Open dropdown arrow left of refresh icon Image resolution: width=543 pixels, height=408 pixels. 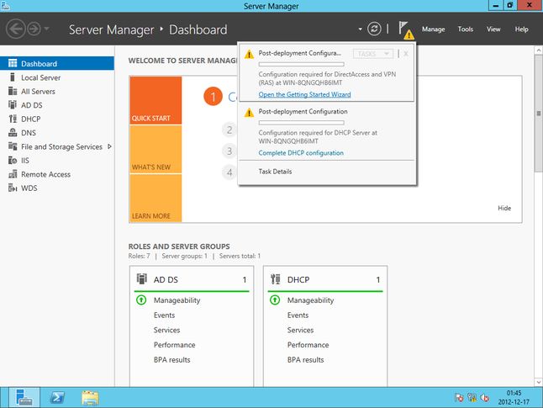360,29
